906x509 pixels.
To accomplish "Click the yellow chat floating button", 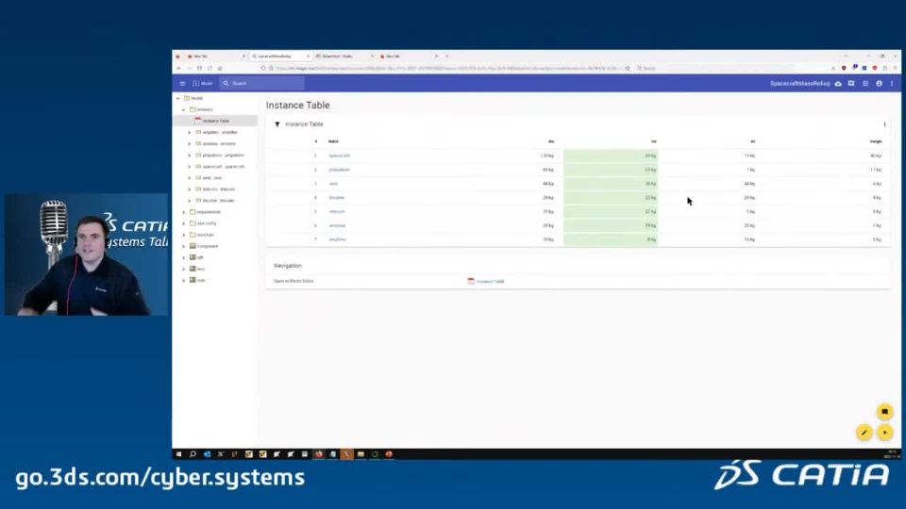I will [884, 412].
